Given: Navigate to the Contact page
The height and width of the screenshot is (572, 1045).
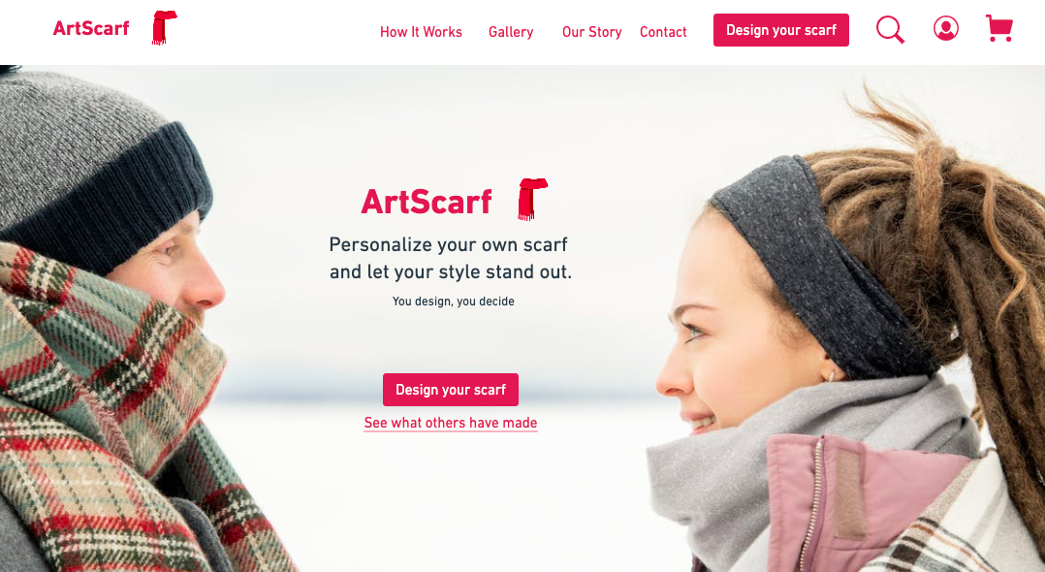Looking at the screenshot, I should [663, 32].
